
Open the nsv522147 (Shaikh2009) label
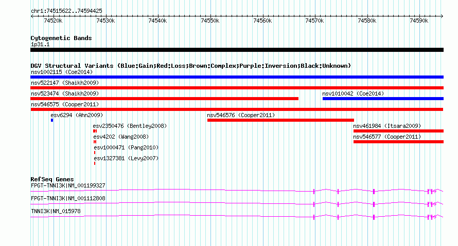click(x=65, y=83)
